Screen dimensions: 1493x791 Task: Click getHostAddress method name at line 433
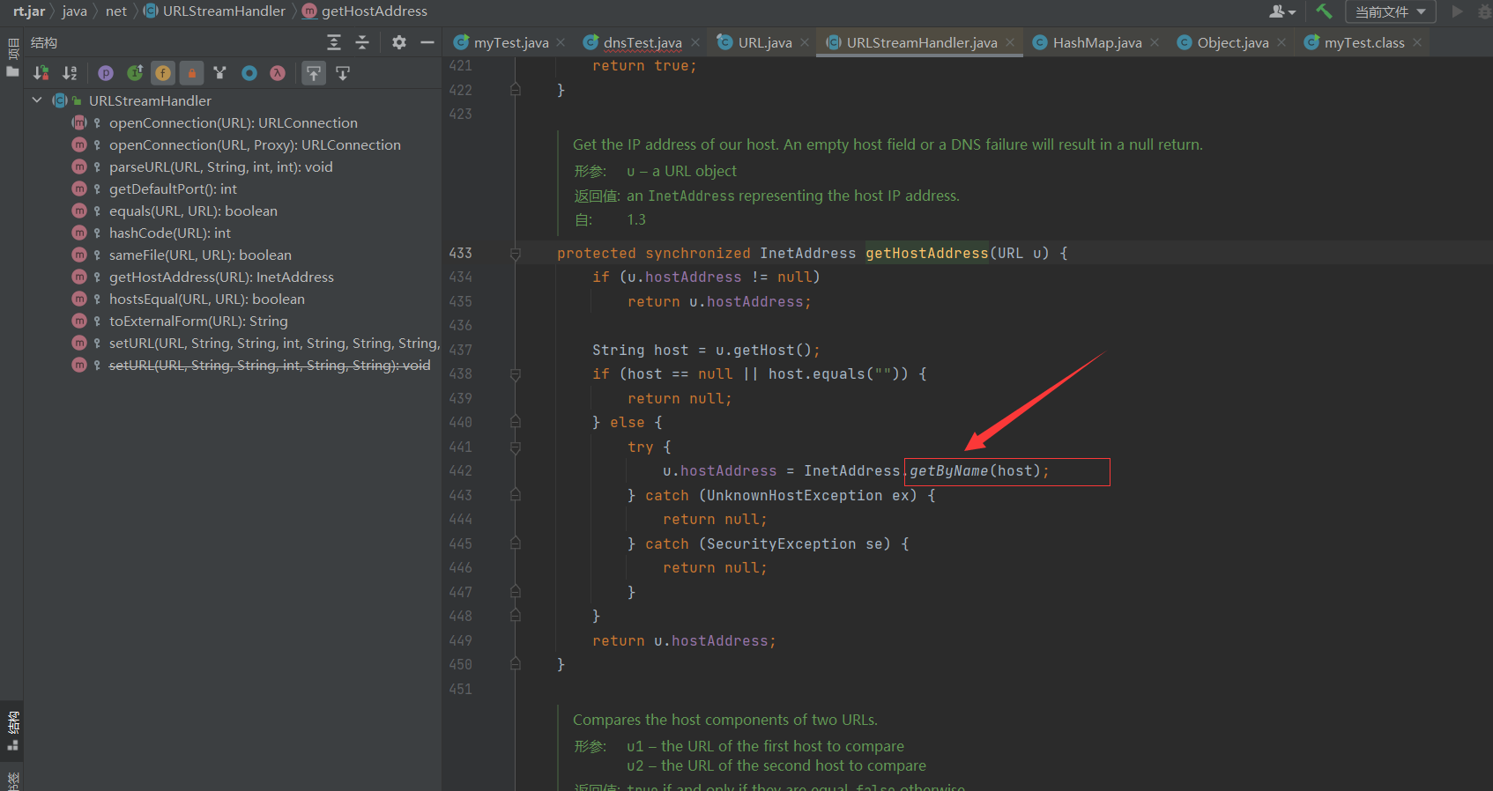point(927,254)
